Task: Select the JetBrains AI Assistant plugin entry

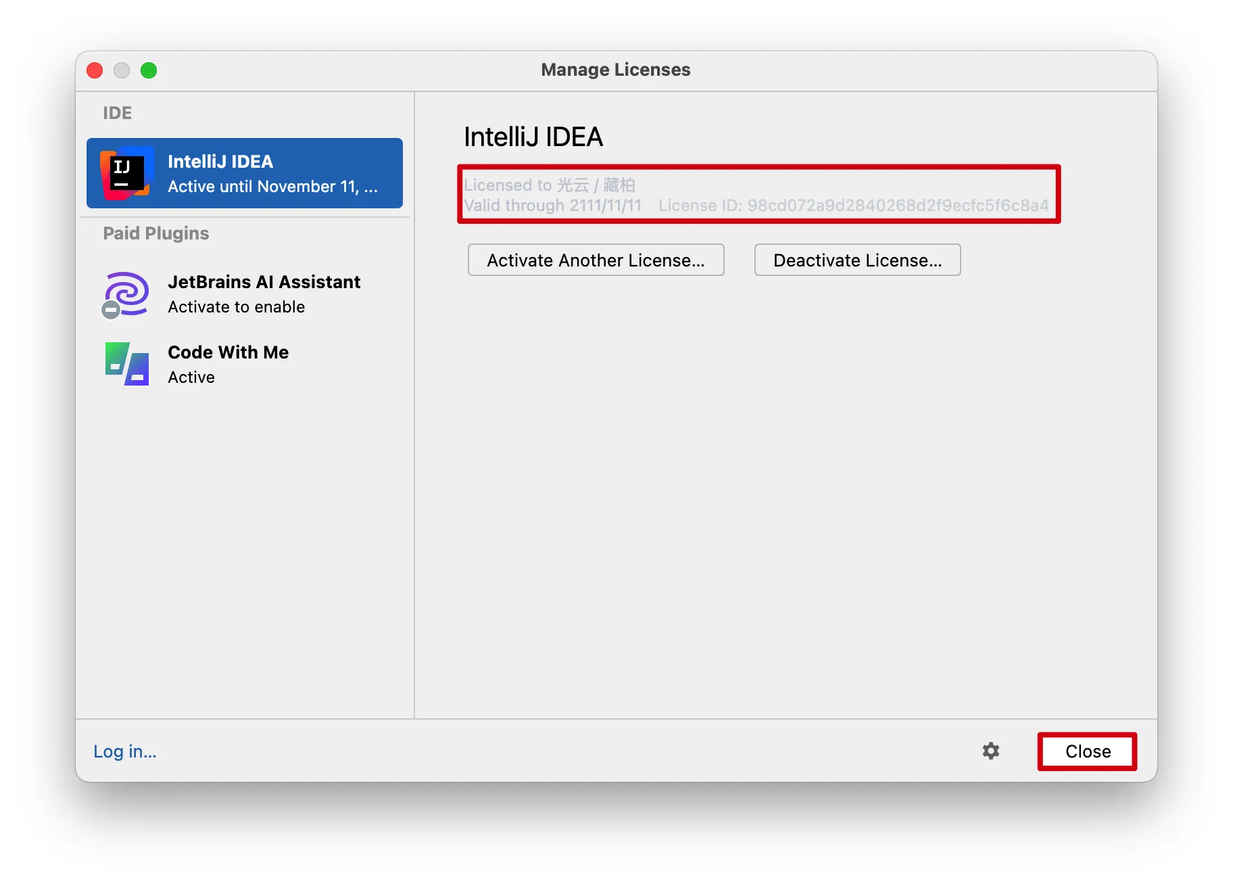Action: coord(264,282)
